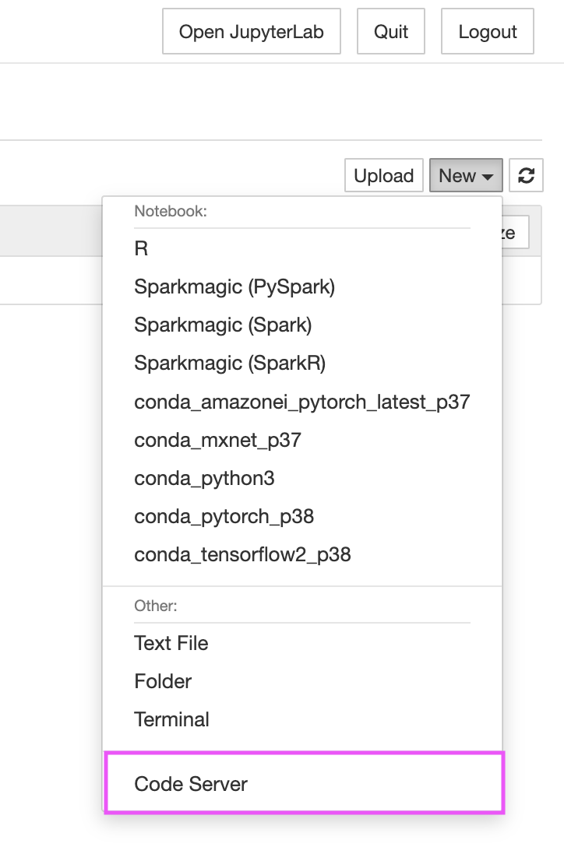The height and width of the screenshot is (847, 564).
Task: Create a new Folder
Action: (x=302, y=682)
